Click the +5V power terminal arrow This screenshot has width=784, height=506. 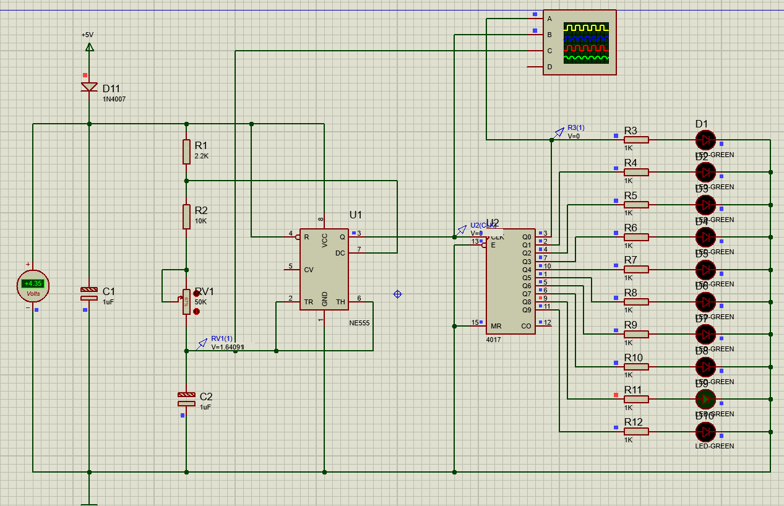pyautogui.click(x=89, y=46)
